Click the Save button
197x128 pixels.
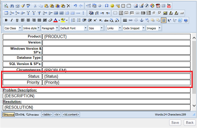175,123
